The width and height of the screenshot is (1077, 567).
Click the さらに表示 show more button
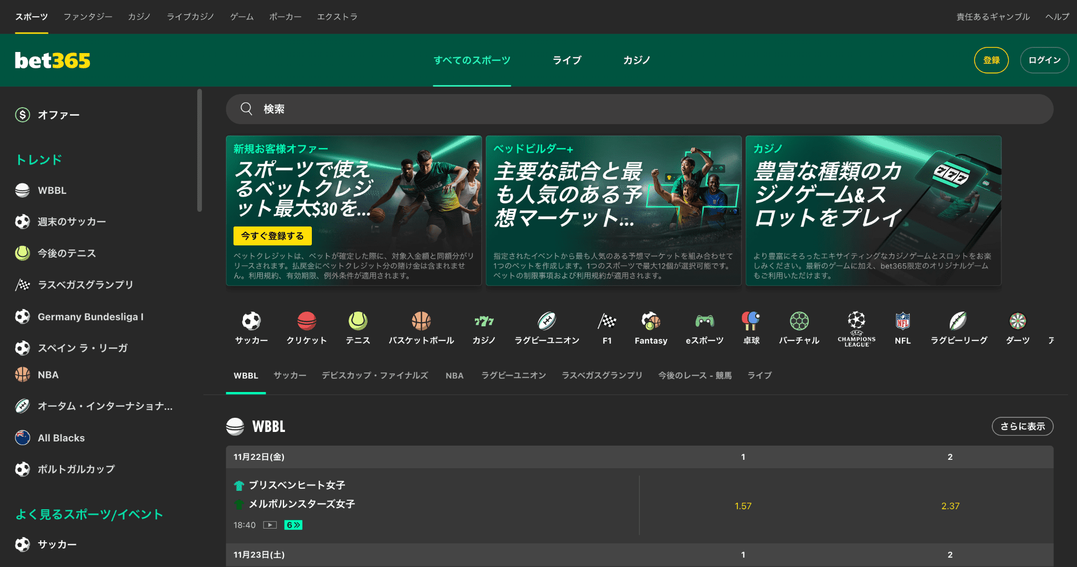tap(1022, 426)
